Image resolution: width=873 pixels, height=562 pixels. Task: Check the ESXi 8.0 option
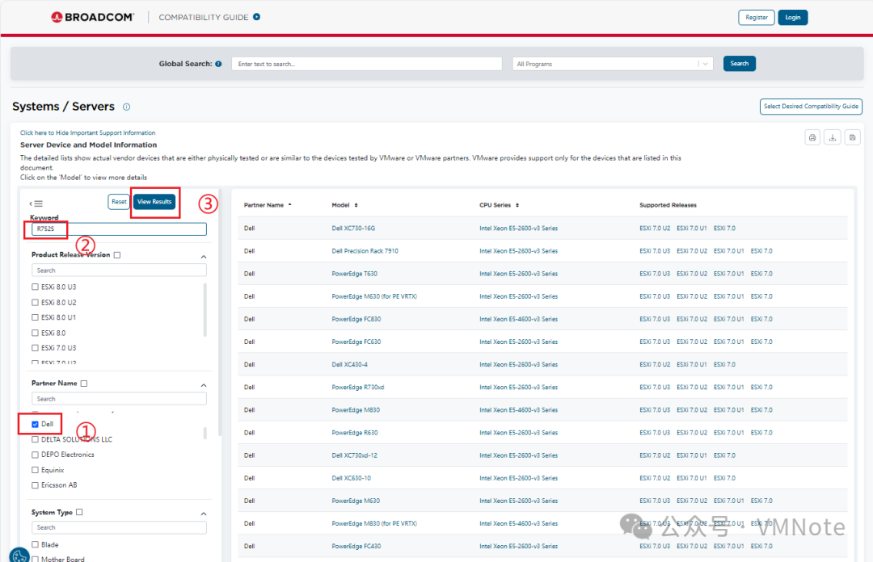pyautogui.click(x=35, y=333)
